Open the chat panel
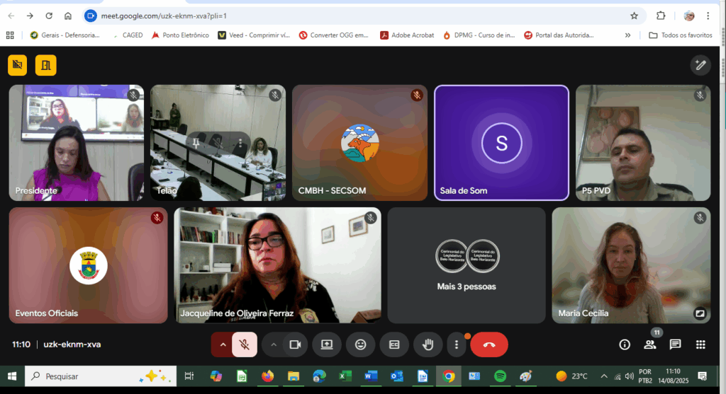The image size is (726, 394). (x=675, y=344)
